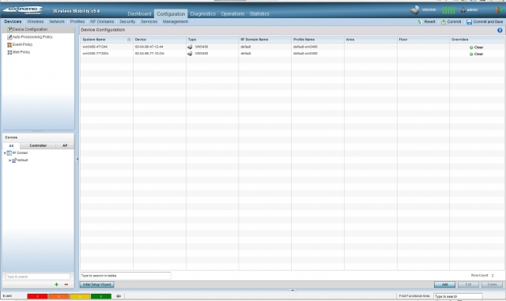Click the Commit button
Screen dimensions: 506x301
[451, 21]
